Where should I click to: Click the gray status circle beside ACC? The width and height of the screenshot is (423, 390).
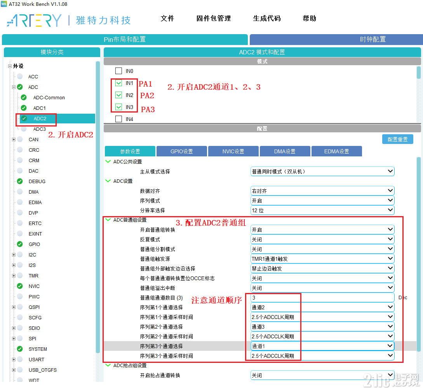coord(20,76)
